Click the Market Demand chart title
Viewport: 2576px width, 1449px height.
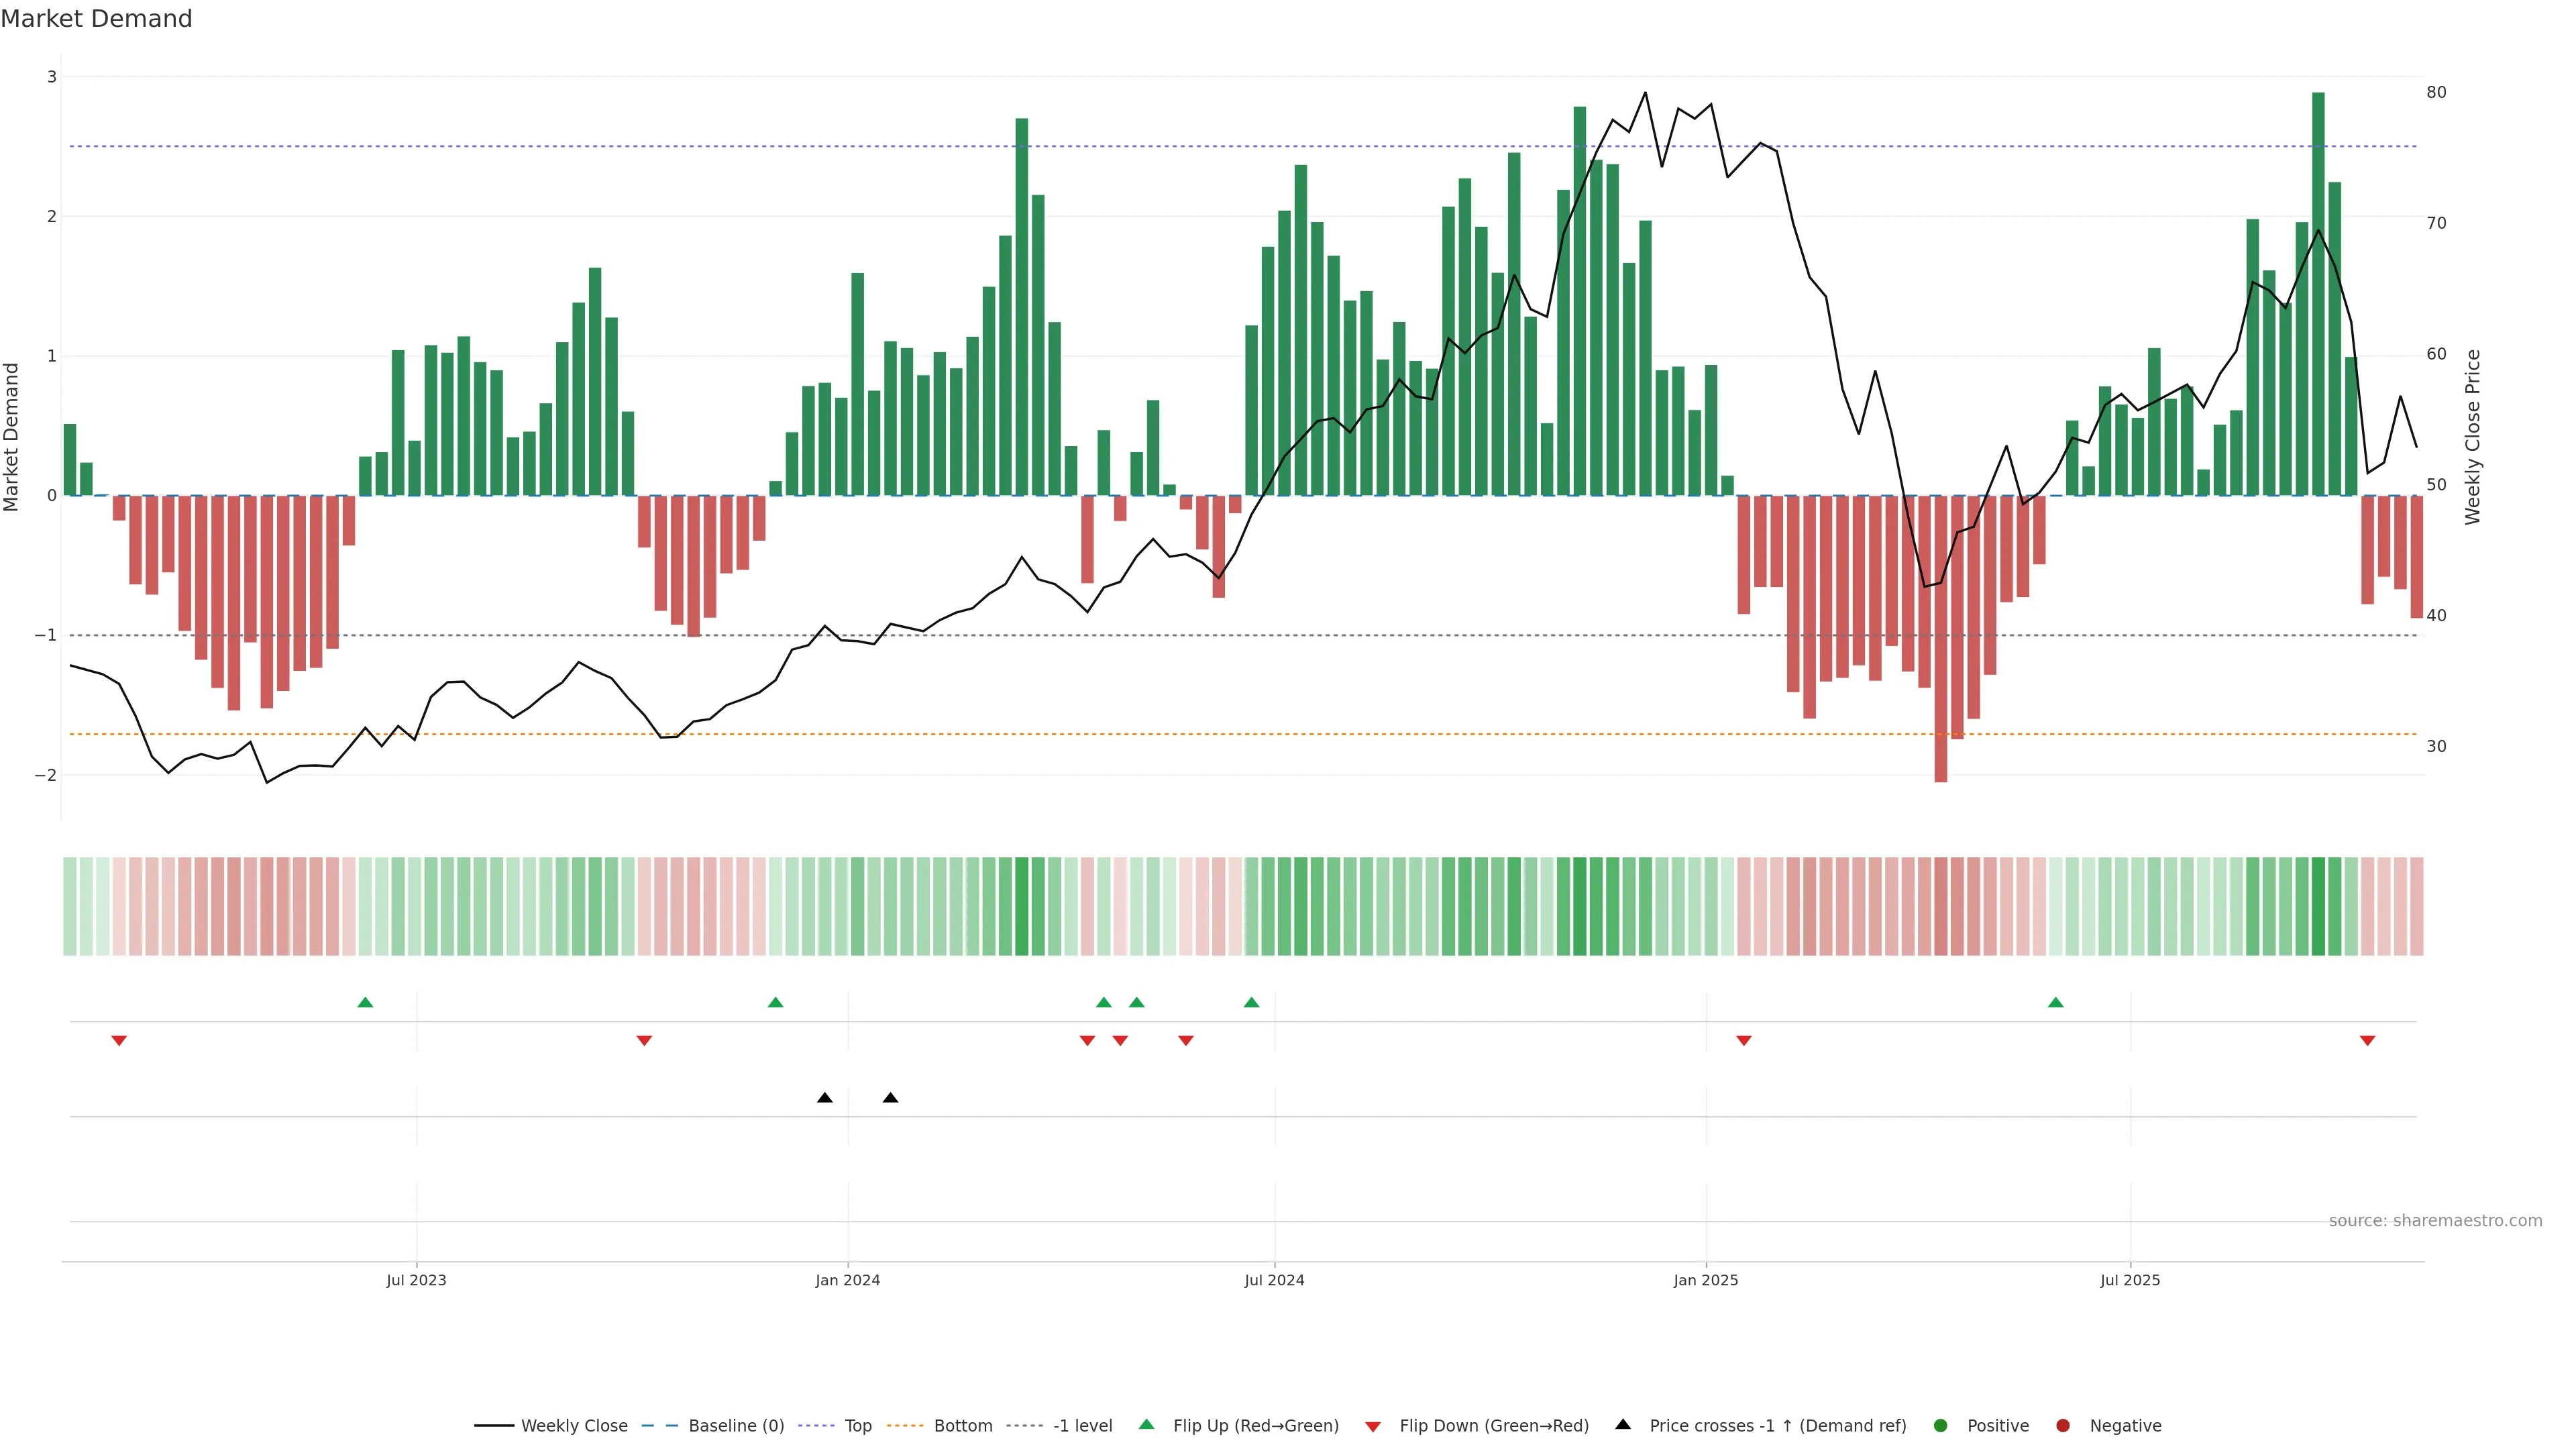(96, 19)
